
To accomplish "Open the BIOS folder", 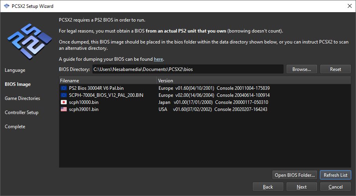I will pyautogui.click(x=294, y=175).
